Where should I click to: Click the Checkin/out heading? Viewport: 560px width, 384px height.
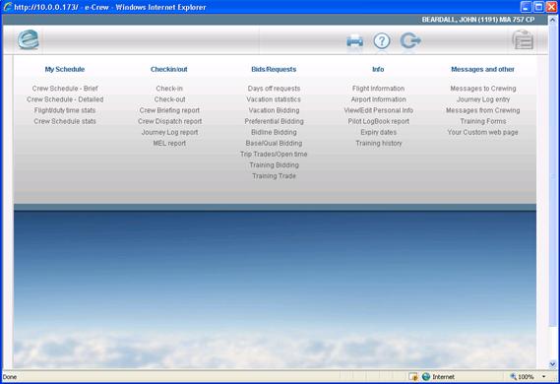click(169, 69)
